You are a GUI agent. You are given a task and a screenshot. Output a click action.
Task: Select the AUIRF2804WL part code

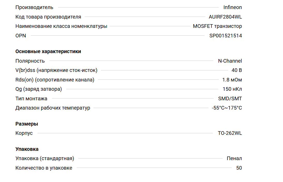(225, 17)
